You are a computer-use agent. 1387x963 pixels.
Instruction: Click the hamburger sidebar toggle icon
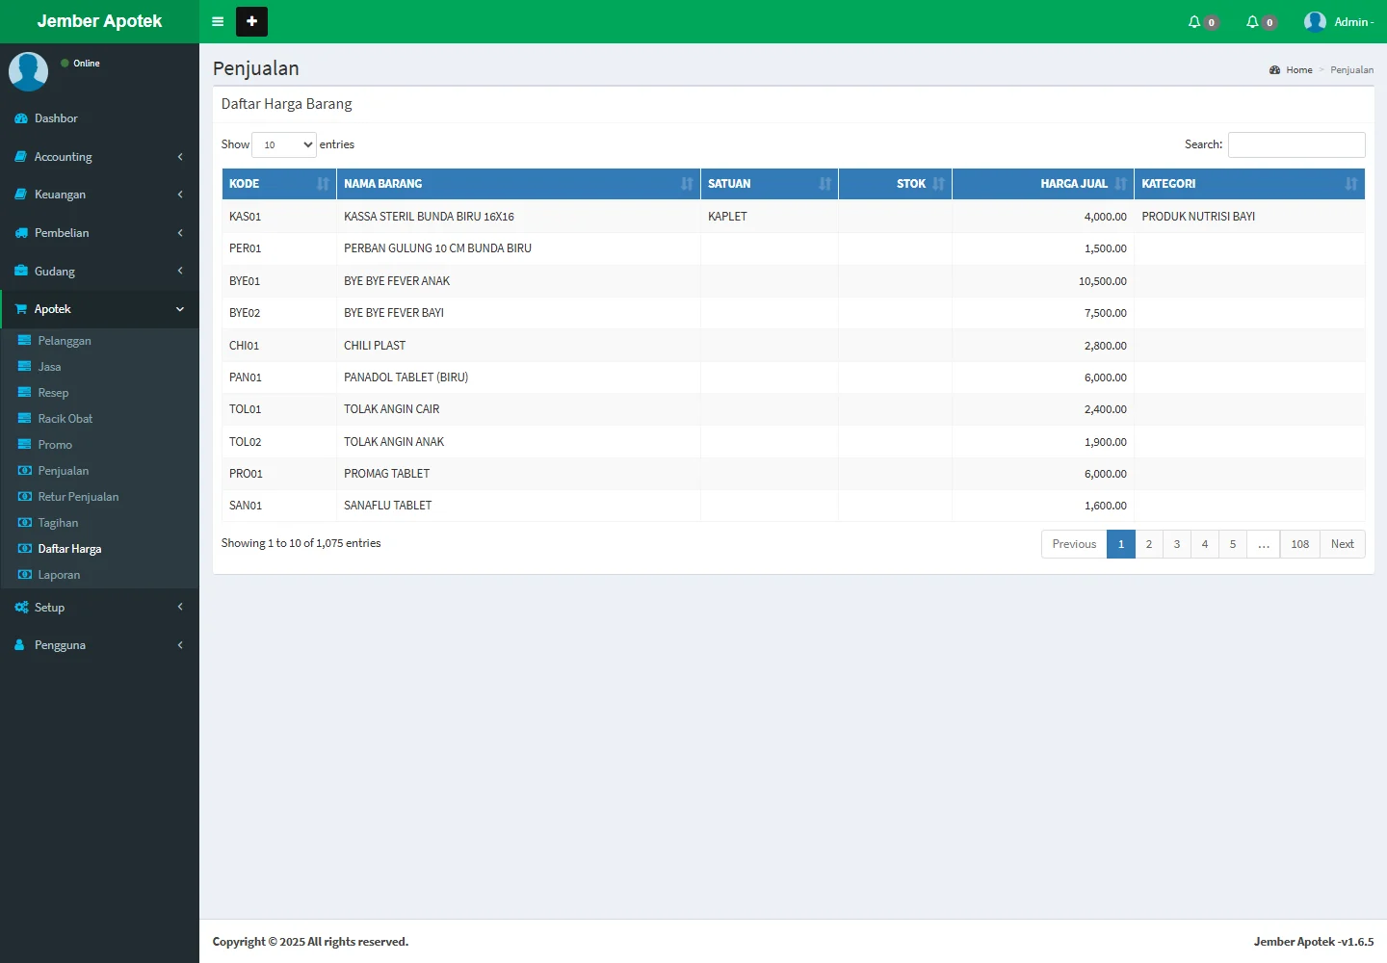(x=218, y=21)
